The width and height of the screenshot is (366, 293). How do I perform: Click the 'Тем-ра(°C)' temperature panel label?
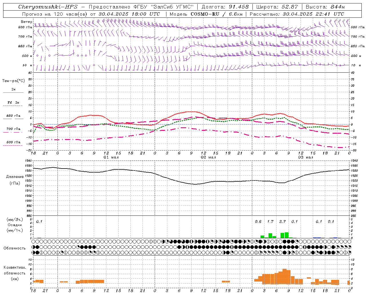13,81
